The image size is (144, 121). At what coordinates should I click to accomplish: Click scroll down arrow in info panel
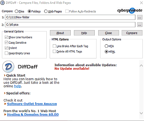(141, 113)
